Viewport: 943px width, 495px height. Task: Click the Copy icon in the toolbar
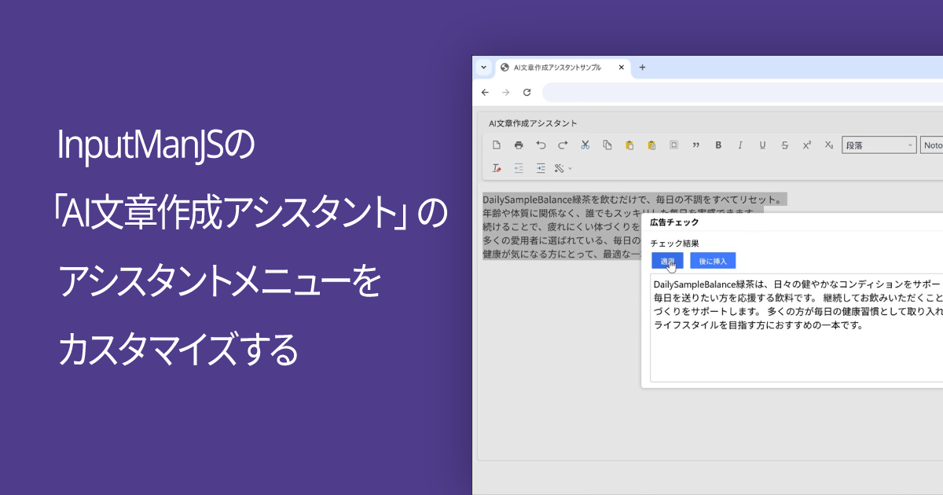click(607, 145)
